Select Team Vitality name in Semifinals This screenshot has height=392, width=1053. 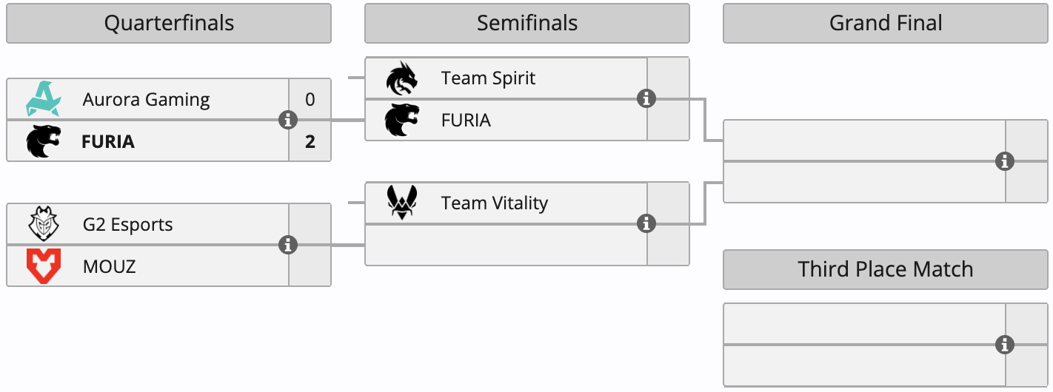click(x=494, y=203)
